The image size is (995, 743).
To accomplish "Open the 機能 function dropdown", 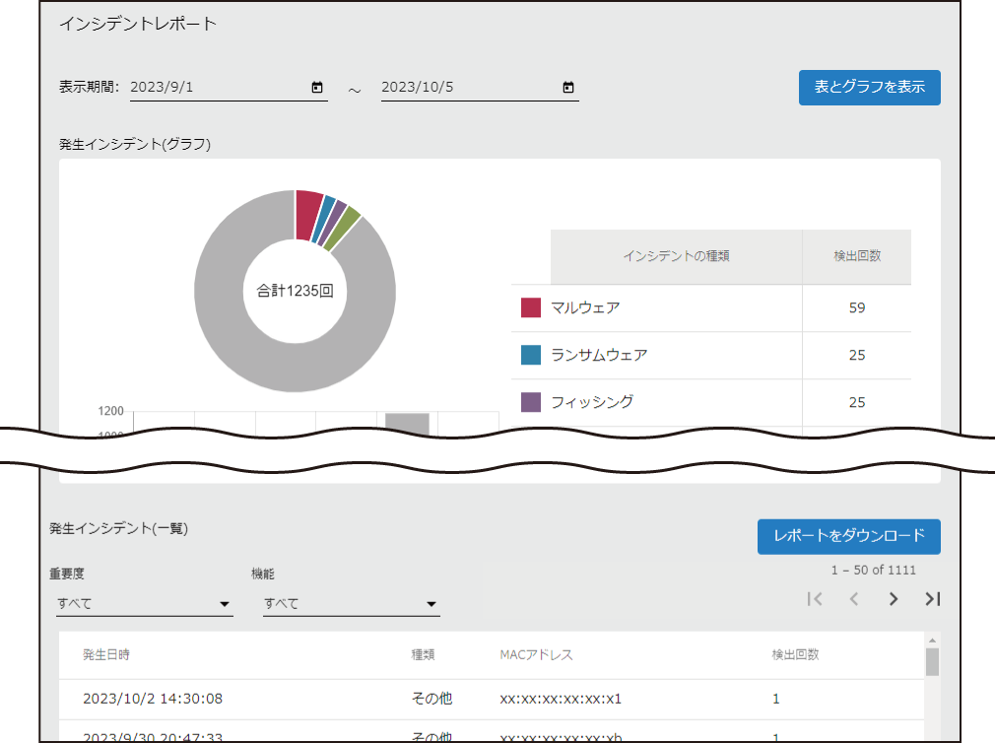I will (x=352, y=602).
